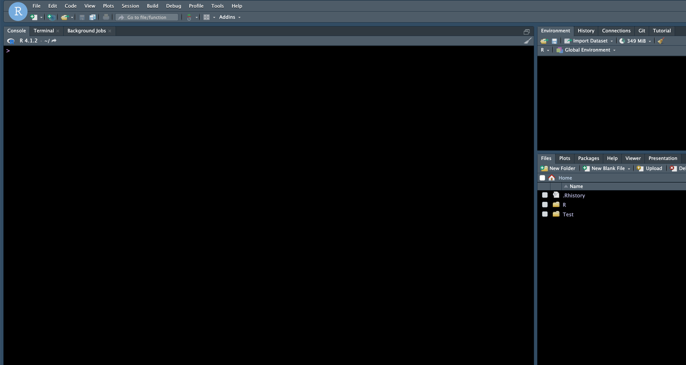Save workspace with the save icon in Environment pane
The image size is (686, 365).
(x=554, y=40)
